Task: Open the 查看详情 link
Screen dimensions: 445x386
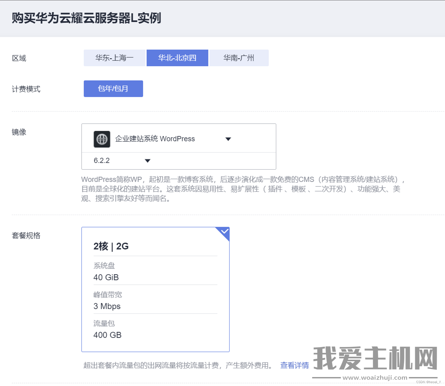Action: pyautogui.click(x=295, y=365)
